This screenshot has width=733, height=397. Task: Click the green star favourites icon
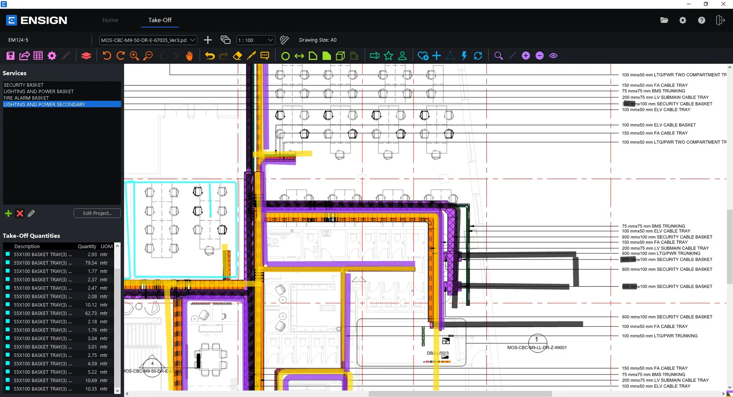[x=388, y=56]
